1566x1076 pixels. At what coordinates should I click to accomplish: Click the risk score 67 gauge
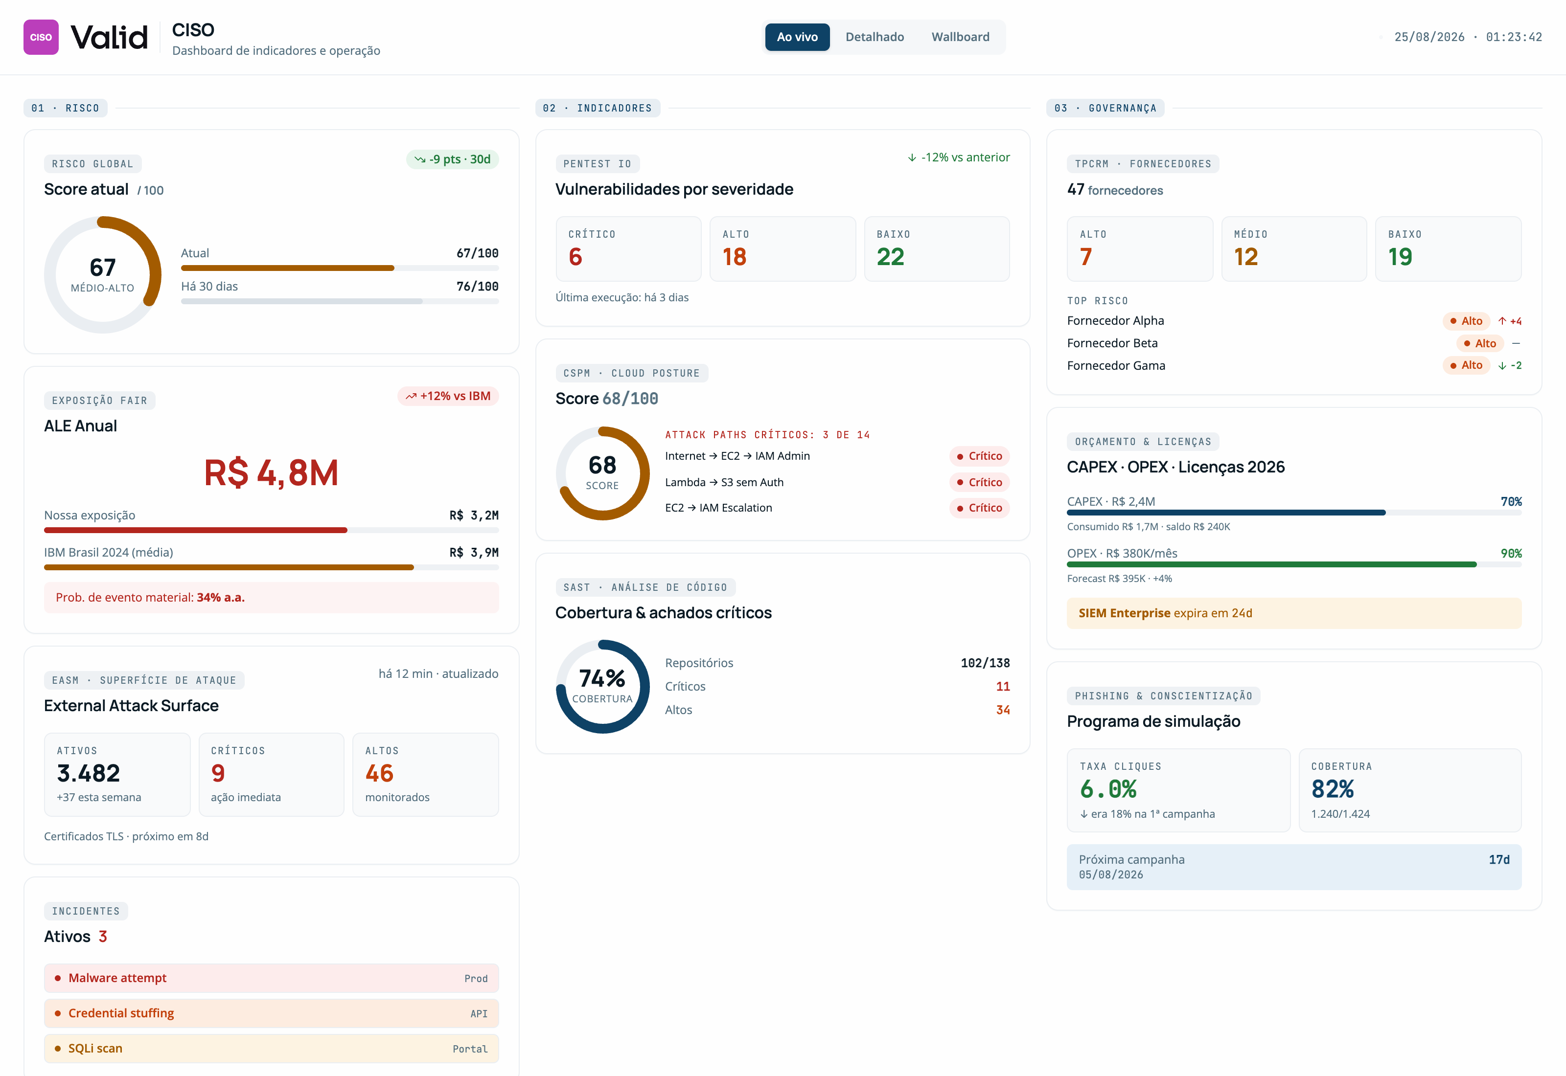102,274
